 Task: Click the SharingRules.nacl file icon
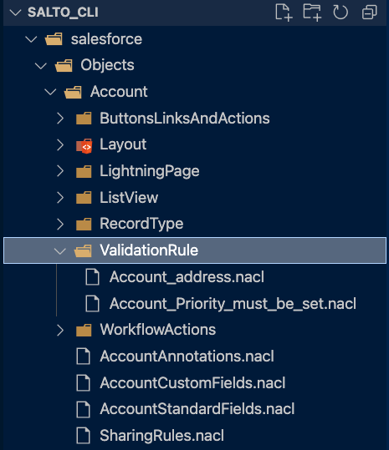pyautogui.click(x=83, y=435)
